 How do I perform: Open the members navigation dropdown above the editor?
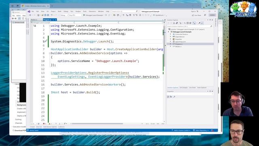141,23
